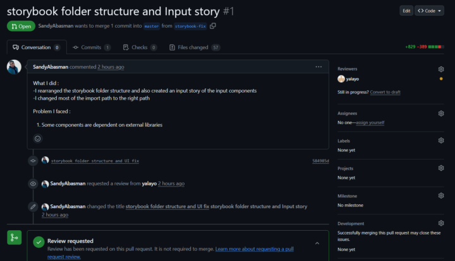The height and width of the screenshot is (261, 455).
Task: Open the Labels gear settings
Action: point(441,141)
